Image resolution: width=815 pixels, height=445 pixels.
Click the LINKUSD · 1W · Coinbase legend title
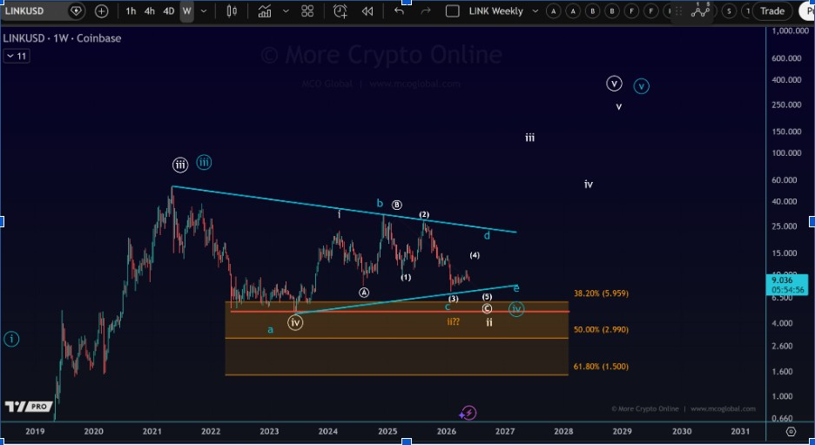pos(62,38)
